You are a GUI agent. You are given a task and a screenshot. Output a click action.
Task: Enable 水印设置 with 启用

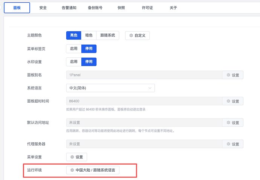click(x=74, y=62)
